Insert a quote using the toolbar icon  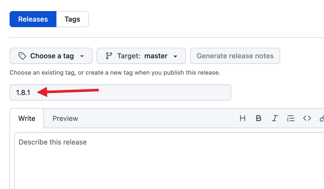[x=291, y=118]
